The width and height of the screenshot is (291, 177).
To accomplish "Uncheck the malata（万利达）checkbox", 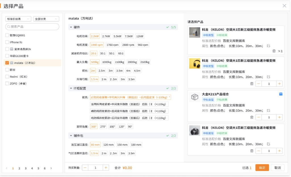I will pyautogui.click(x=7, y=63).
